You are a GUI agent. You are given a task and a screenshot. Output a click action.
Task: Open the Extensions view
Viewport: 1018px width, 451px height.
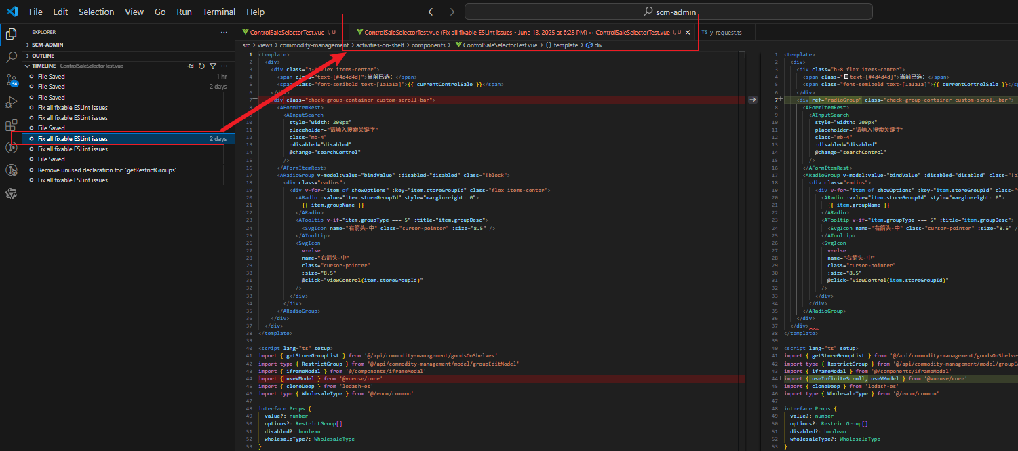pos(11,125)
